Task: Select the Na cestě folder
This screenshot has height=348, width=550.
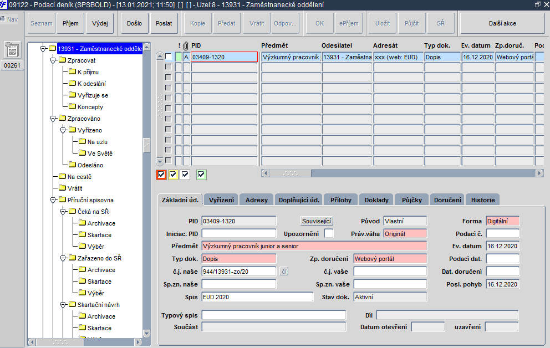Action: [75, 177]
